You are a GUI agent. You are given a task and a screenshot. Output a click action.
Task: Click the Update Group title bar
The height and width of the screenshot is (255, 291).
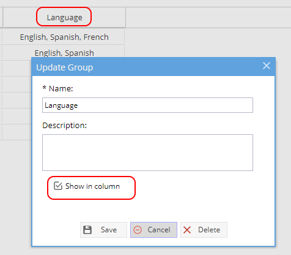(x=153, y=67)
